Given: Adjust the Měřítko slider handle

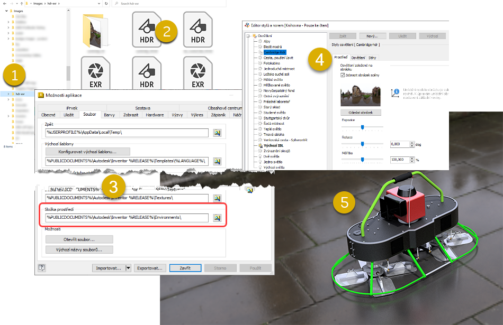Looking at the screenshot, I should click(363, 159).
